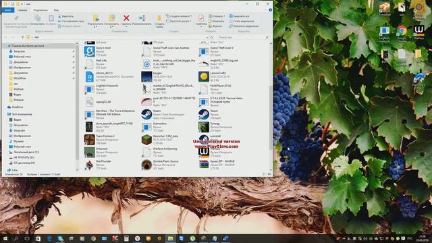Image resolution: width=432 pixels, height=243 pixels.
Task: Open the address bar history dropdown
Action: click(x=207, y=37)
